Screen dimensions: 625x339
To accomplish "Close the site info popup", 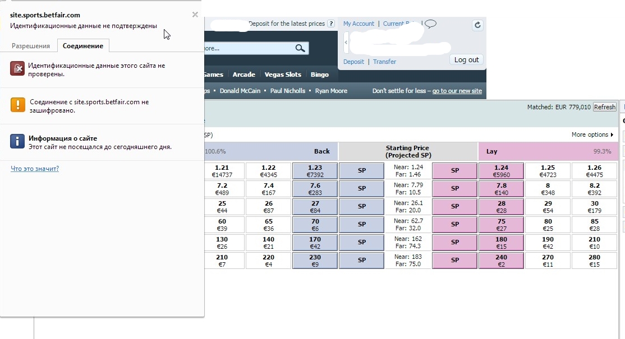I will click(195, 15).
